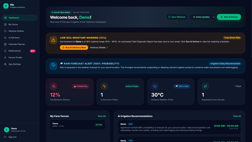
Task: Click the green Run AI Advice button
Action: (229, 17)
